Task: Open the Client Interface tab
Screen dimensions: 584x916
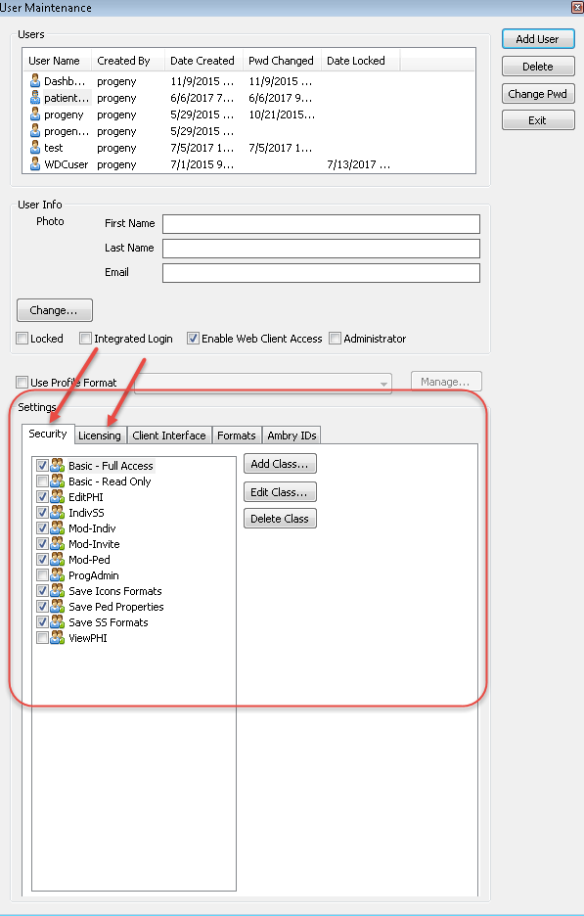Action: 169,435
